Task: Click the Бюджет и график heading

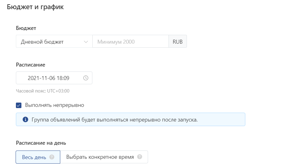Action: (35, 7)
